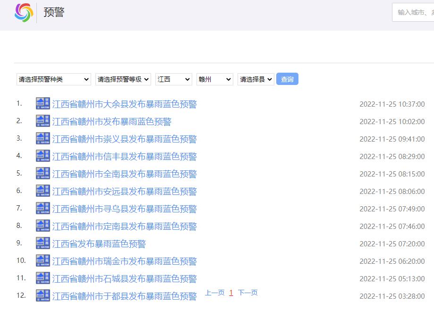
Task: Click the blue alert icon beside 信丰县
Action: pos(43,156)
